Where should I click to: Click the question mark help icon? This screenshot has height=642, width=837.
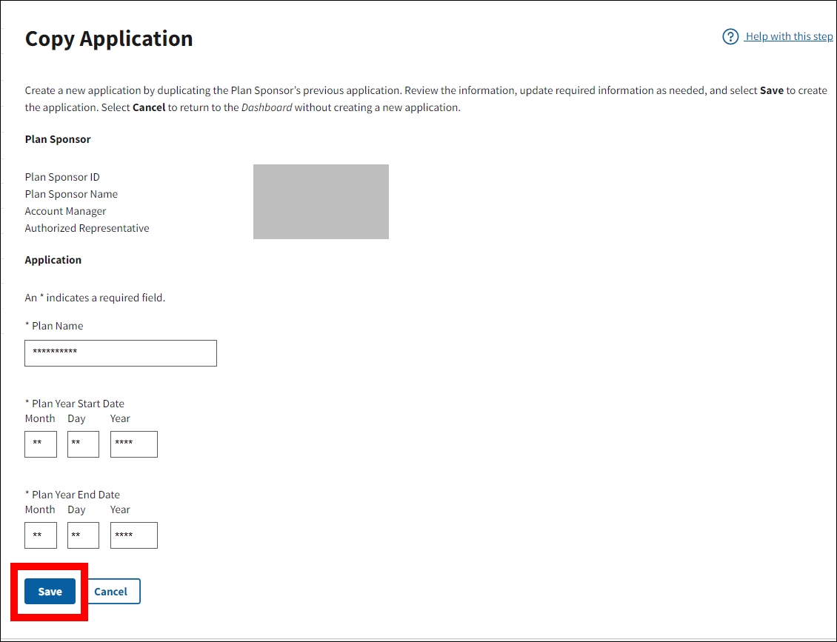pos(730,36)
